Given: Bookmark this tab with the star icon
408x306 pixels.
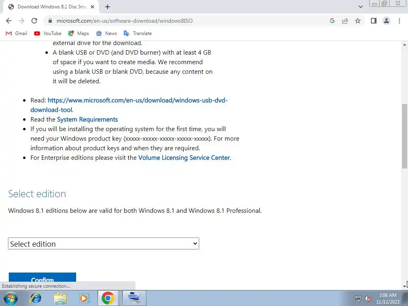Looking at the screenshot, I should click(358, 21).
